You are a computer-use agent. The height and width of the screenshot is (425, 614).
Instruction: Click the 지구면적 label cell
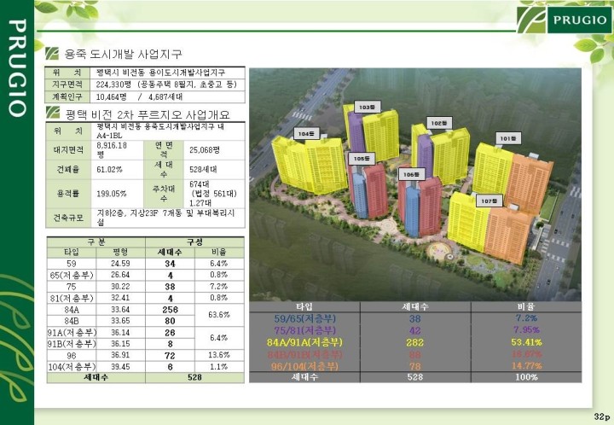coord(68,84)
